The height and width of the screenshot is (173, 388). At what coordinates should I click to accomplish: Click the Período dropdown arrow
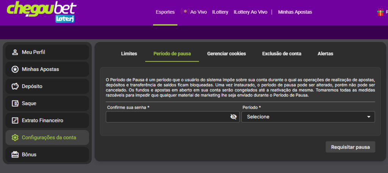[369, 117]
